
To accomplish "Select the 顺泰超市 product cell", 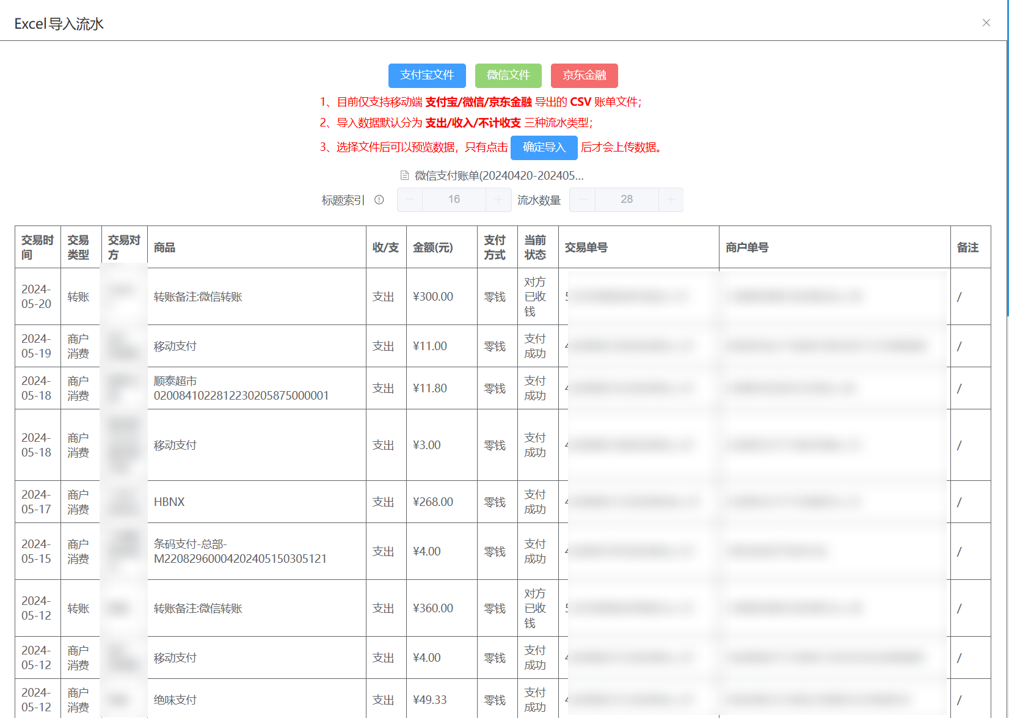I will tap(257, 388).
